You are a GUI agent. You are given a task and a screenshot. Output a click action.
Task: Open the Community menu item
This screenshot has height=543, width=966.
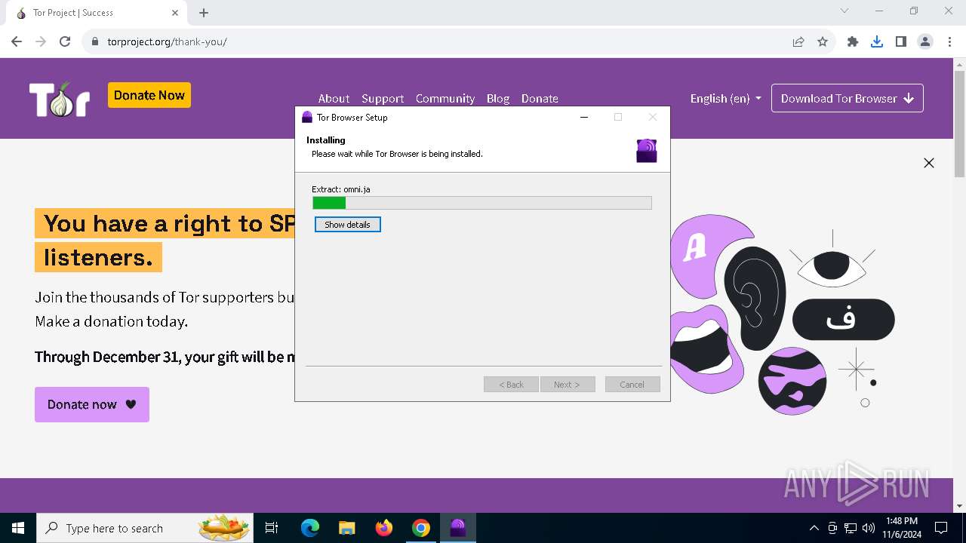click(445, 98)
